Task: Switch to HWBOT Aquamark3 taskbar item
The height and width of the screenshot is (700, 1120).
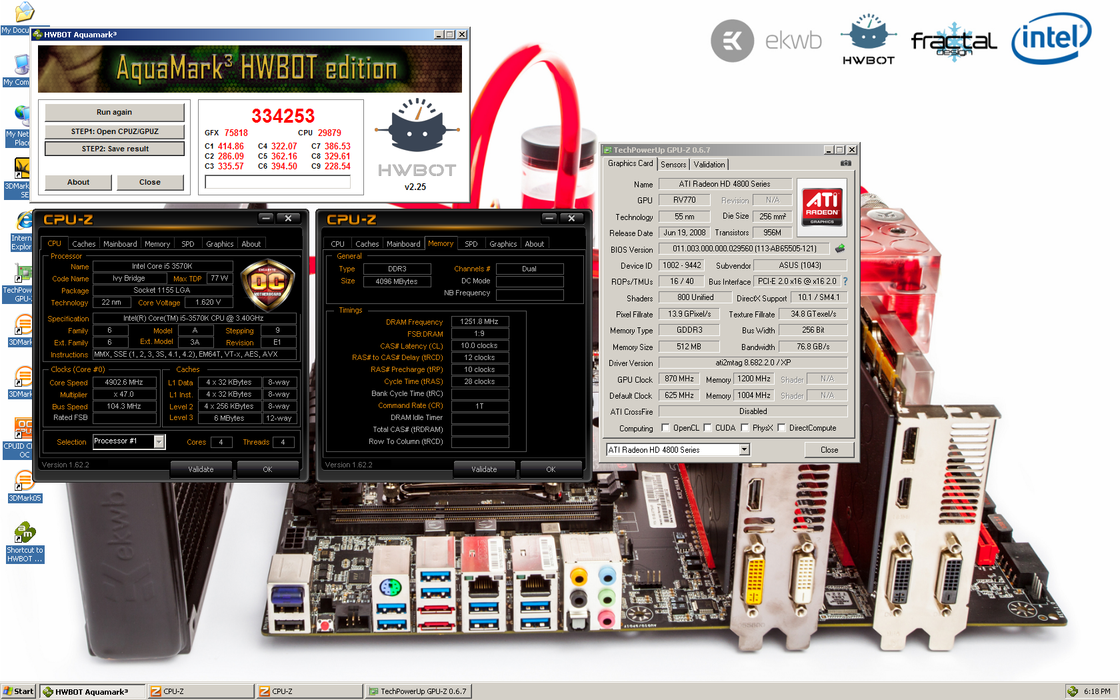Action: point(91,691)
